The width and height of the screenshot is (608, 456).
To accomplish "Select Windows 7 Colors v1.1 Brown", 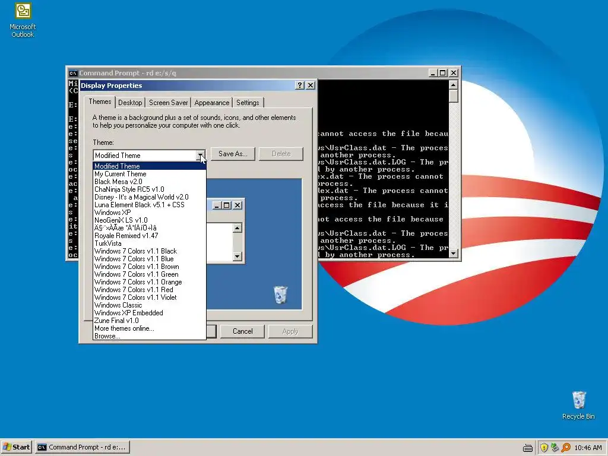I will (149, 267).
